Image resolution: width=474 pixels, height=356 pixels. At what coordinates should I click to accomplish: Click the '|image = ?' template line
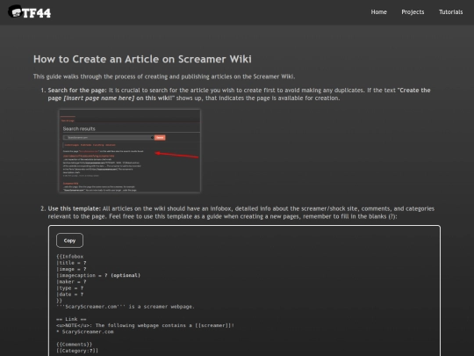point(71,269)
